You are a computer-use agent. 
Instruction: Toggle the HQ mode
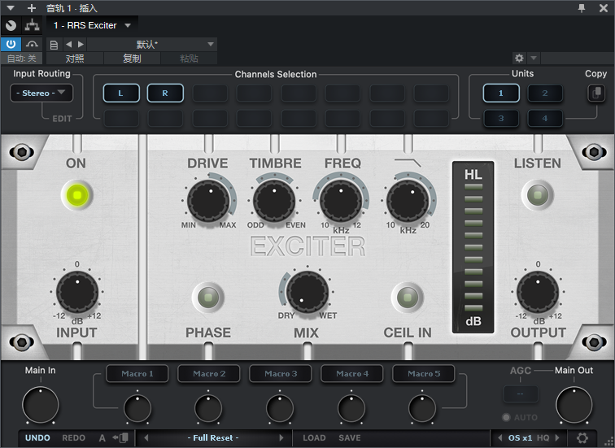click(543, 437)
